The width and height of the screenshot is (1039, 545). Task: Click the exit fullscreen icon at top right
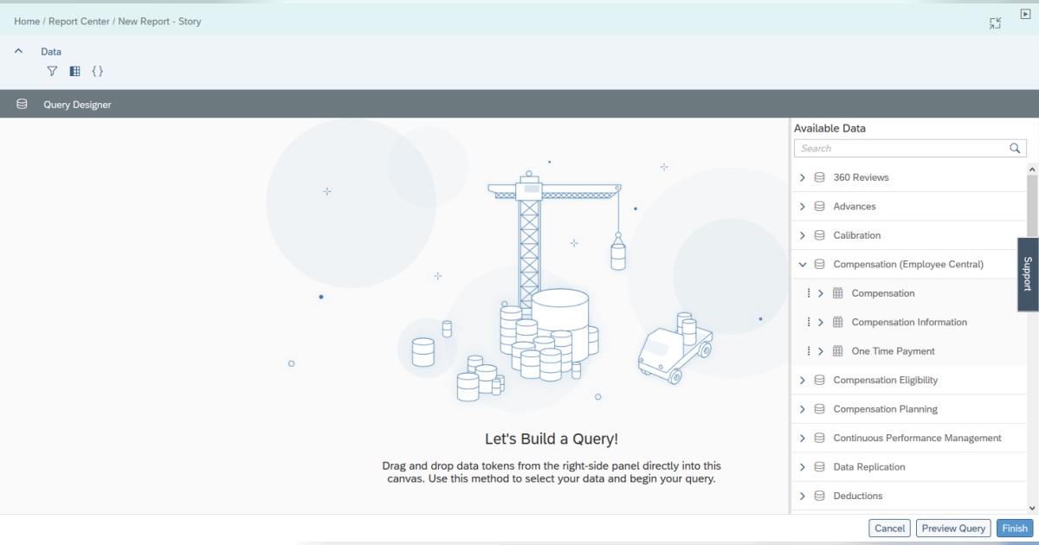click(996, 23)
